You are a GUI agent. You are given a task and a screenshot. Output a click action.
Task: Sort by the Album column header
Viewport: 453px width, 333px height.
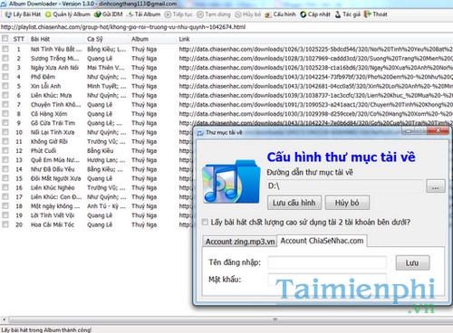click(153, 39)
